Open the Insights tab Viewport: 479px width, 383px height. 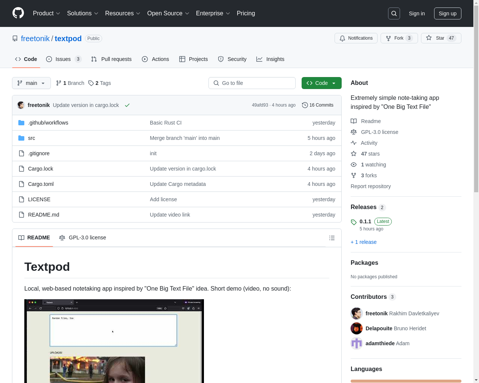tap(270, 59)
